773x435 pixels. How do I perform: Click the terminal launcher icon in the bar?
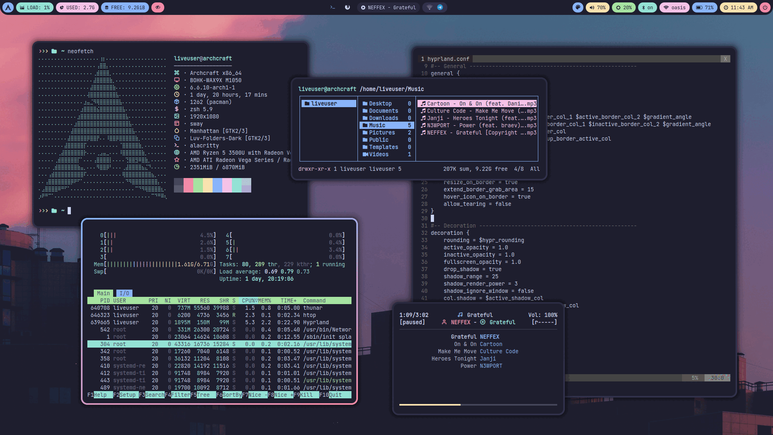[333, 8]
